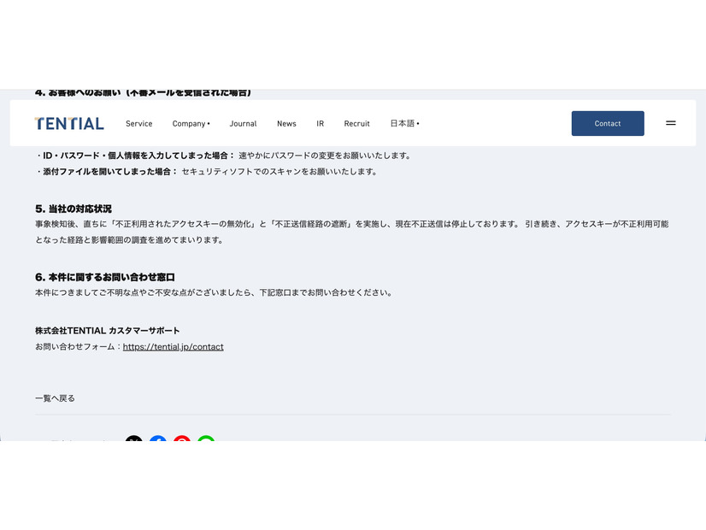
Task: Share on X (Twitter) icon
Action: coord(133,439)
